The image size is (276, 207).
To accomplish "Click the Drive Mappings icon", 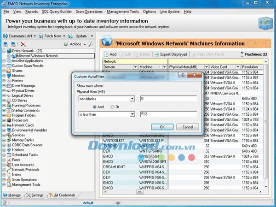I will (9, 86).
